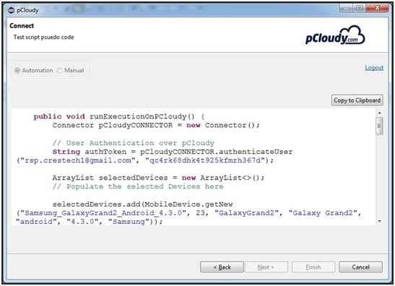395x286 pixels.
Task: Copy script with Copy to Clipboard button
Action: coord(357,100)
